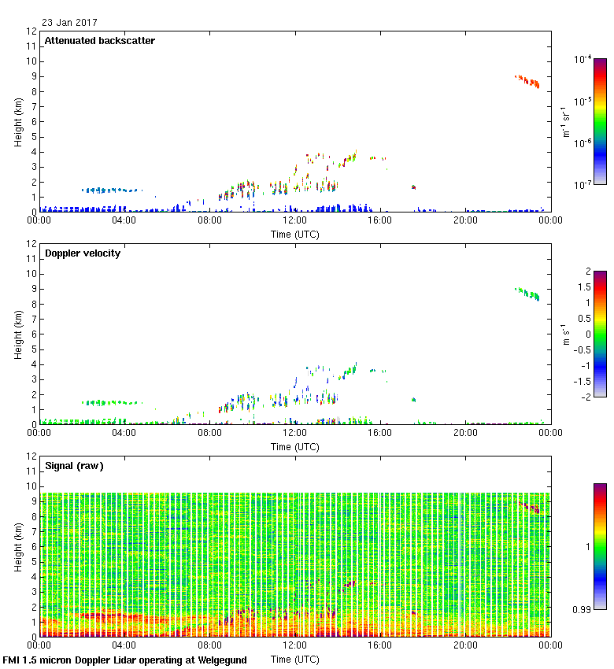Image resolution: width=614 pixels, height=669 pixels.
Task: Click the date label 23 Jan 2017
Action: pyautogui.click(x=70, y=23)
